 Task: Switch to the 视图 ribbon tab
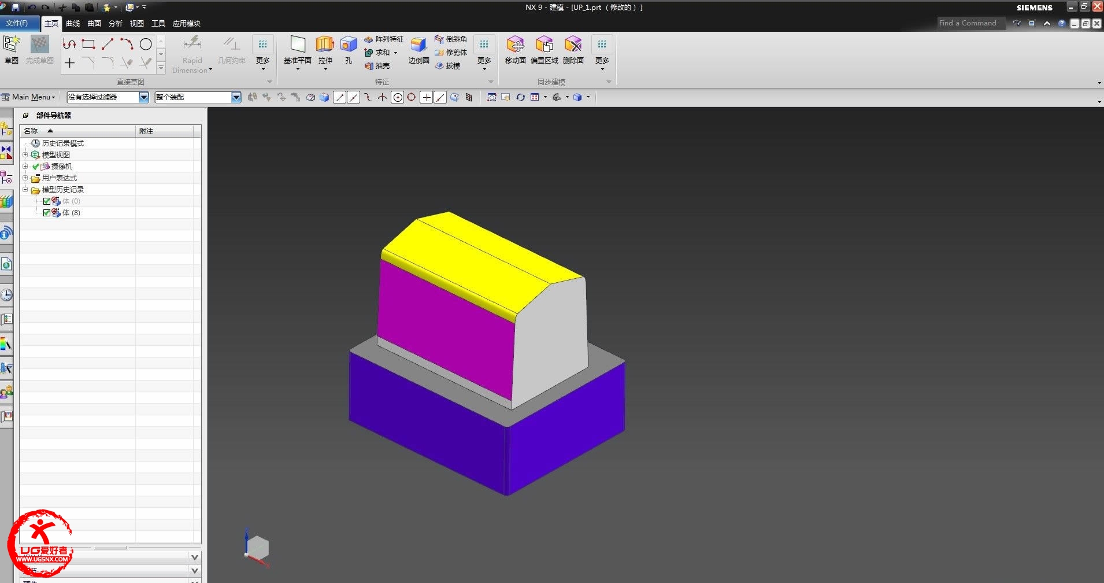tap(137, 24)
